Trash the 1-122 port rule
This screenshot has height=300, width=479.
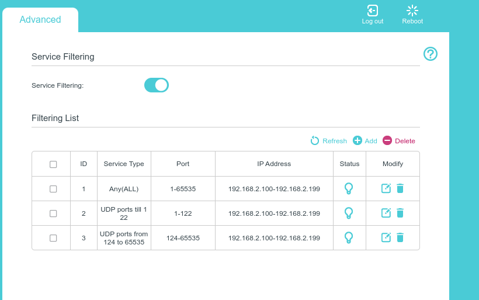pos(400,212)
